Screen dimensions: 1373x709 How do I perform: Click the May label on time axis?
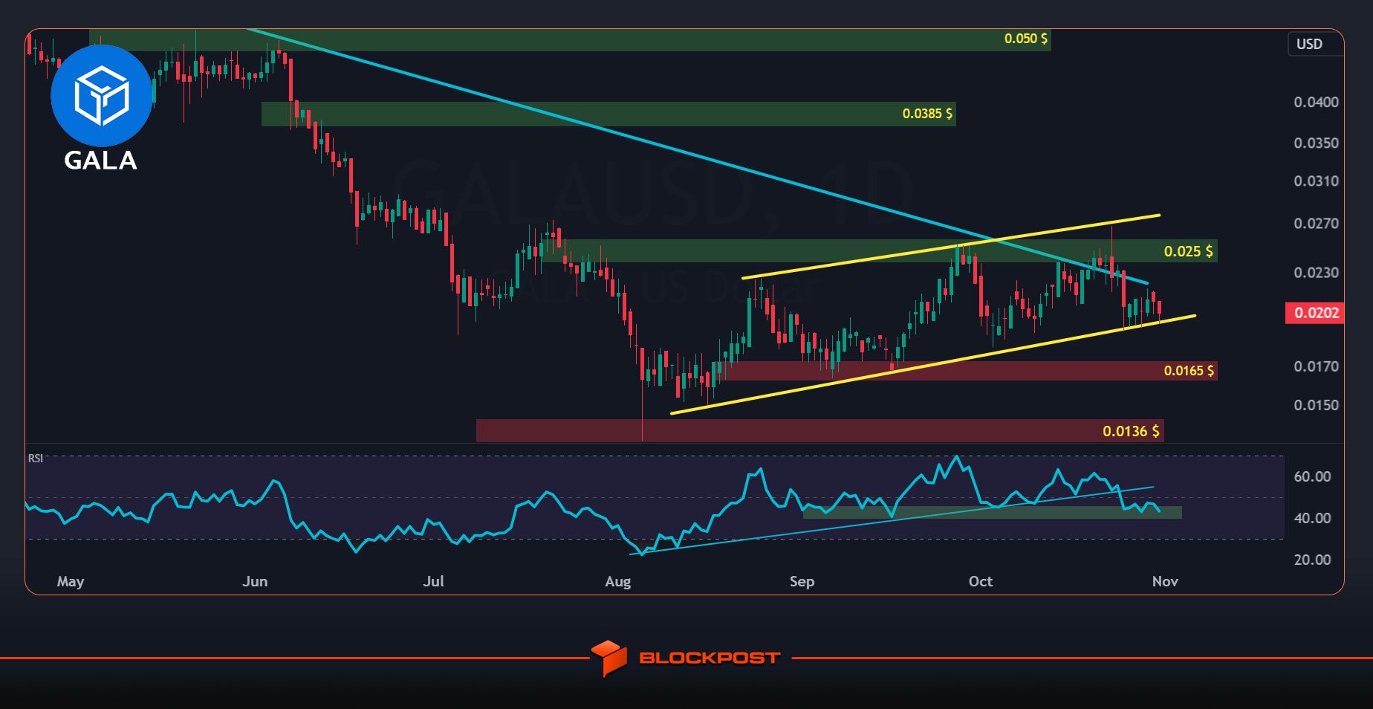pos(71,582)
